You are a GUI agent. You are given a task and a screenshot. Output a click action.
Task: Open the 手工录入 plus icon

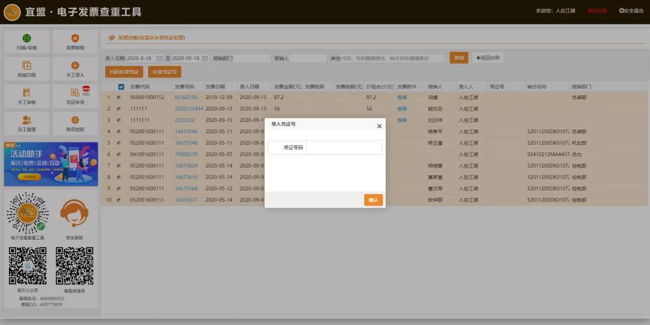[75, 68]
